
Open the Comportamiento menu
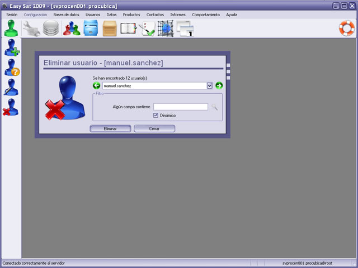pos(206,15)
